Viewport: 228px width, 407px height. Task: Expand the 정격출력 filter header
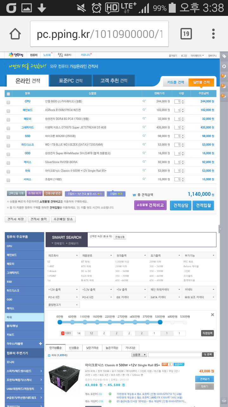click(x=131, y=255)
